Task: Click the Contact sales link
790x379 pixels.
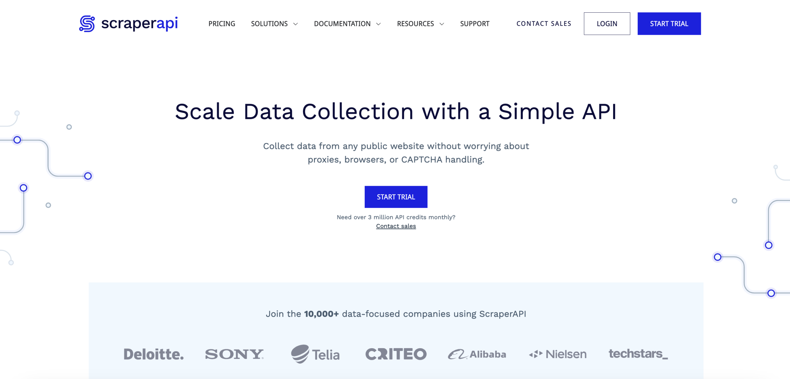Action: pos(396,226)
